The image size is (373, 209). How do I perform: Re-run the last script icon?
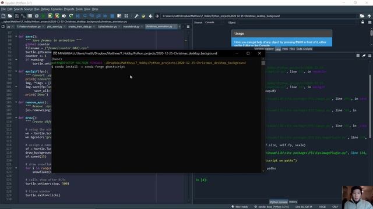click(x=71, y=16)
